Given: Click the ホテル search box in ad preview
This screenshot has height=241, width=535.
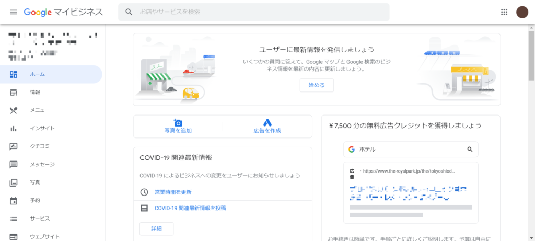Looking at the screenshot, I should point(411,149).
